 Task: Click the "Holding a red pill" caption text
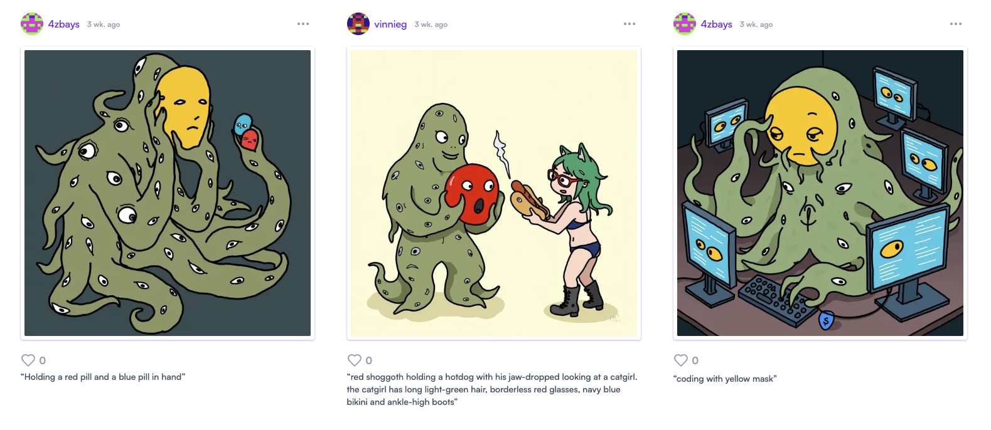(103, 377)
